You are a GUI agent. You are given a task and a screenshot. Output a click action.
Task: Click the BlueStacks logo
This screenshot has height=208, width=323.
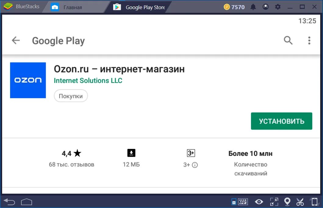(x=8, y=7)
